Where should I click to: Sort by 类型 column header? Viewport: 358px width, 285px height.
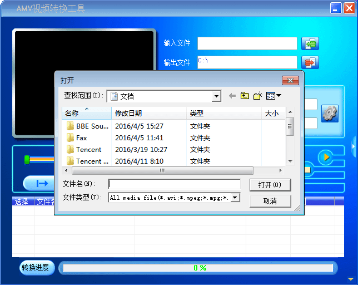224,113
